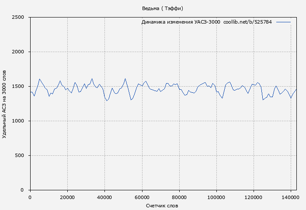Click the data line's start point at x=0
The height and width of the screenshot is (210, 306).
30,92
